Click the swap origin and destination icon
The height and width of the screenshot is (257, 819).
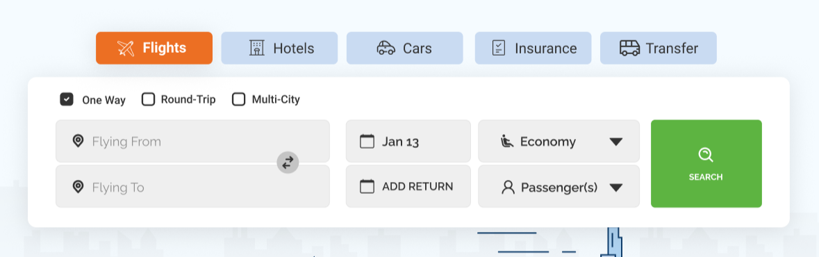[288, 163]
